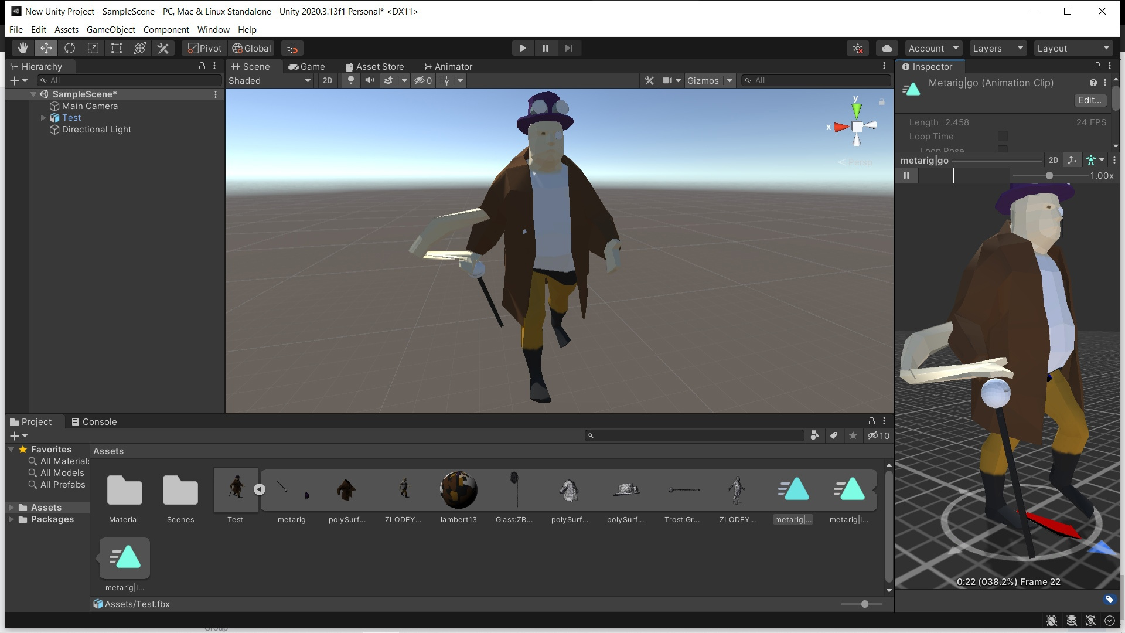
Task: Open Account dropdown
Action: (x=933, y=48)
